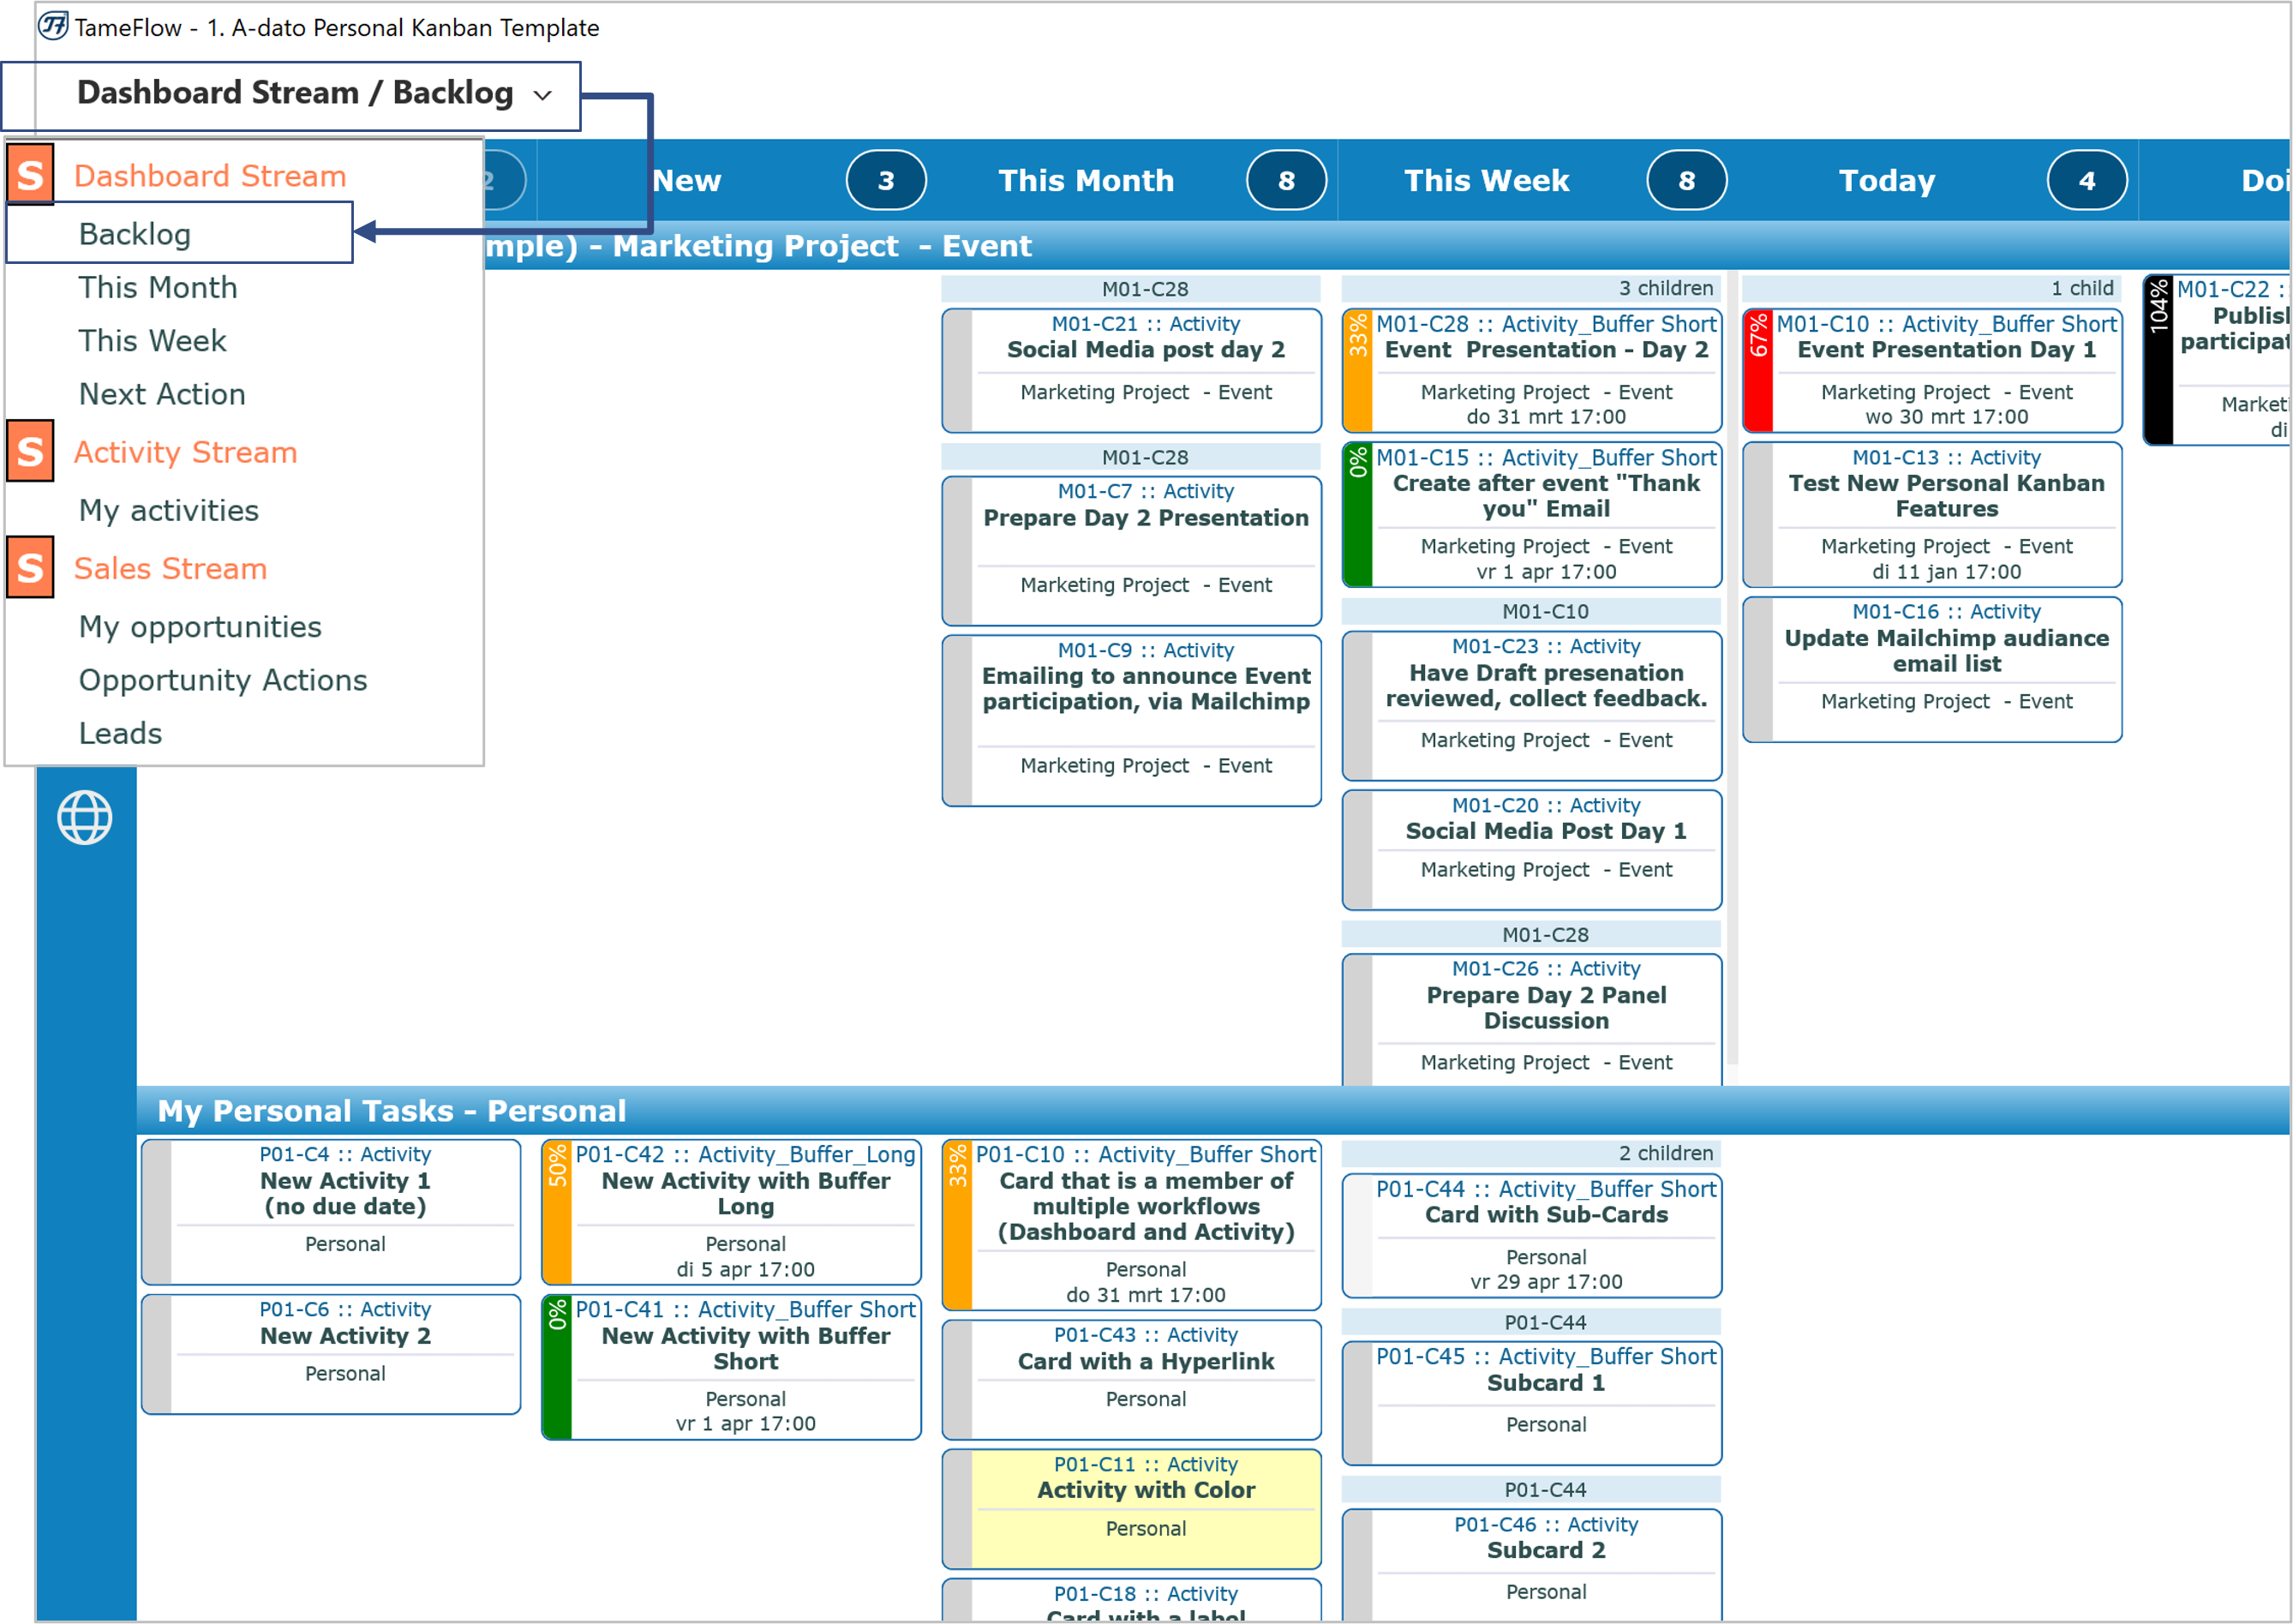Open the New Activity 2 card

(331, 1354)
